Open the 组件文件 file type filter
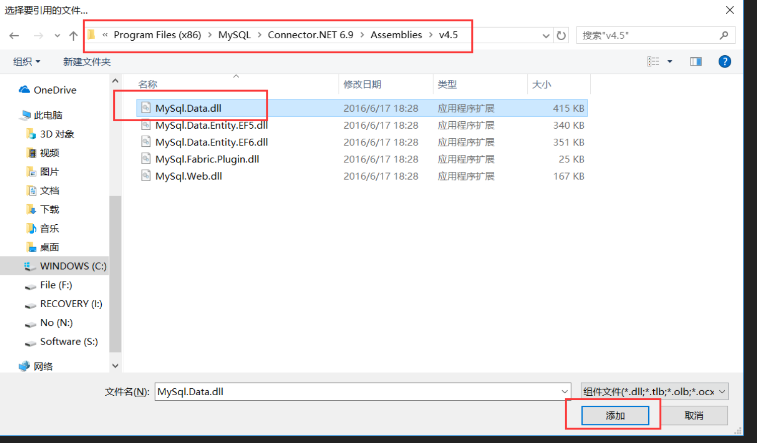 [x=654, y=392]
